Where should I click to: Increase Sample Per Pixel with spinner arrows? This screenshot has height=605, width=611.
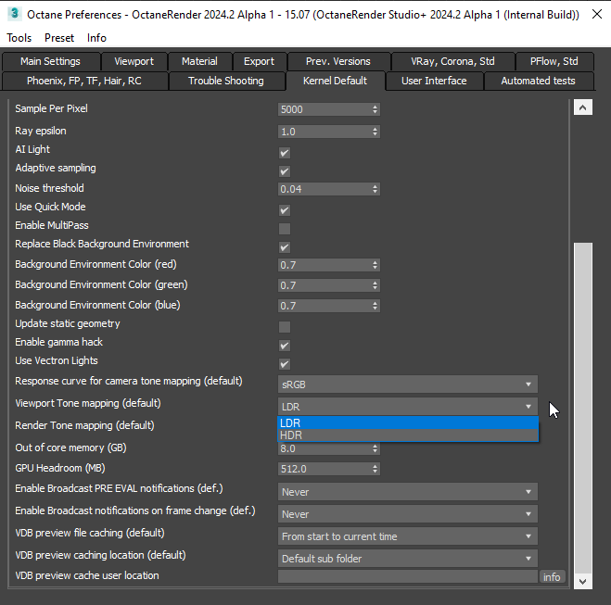pos(376,107)
